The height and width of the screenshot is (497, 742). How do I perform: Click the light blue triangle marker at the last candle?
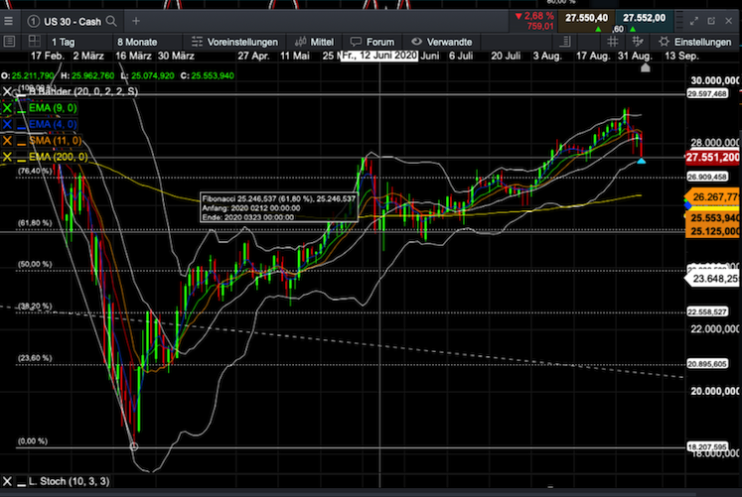click(642, 161)
